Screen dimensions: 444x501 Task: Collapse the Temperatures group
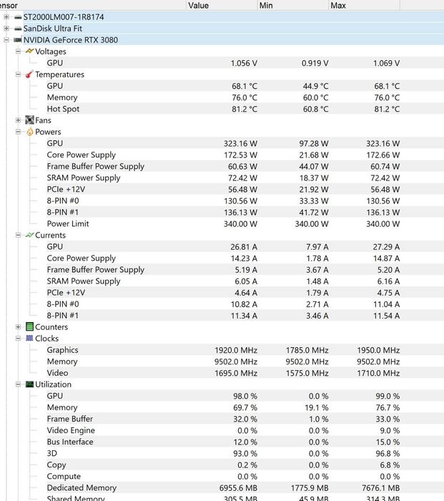18,74
